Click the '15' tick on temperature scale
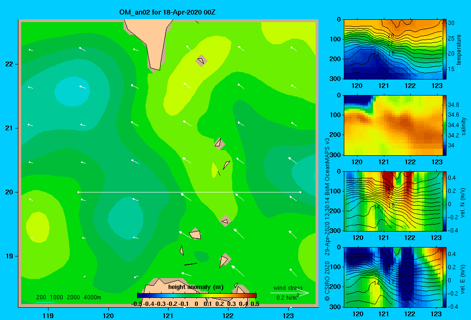The height and width of the screenshot is (320, 471). [451, 69]
